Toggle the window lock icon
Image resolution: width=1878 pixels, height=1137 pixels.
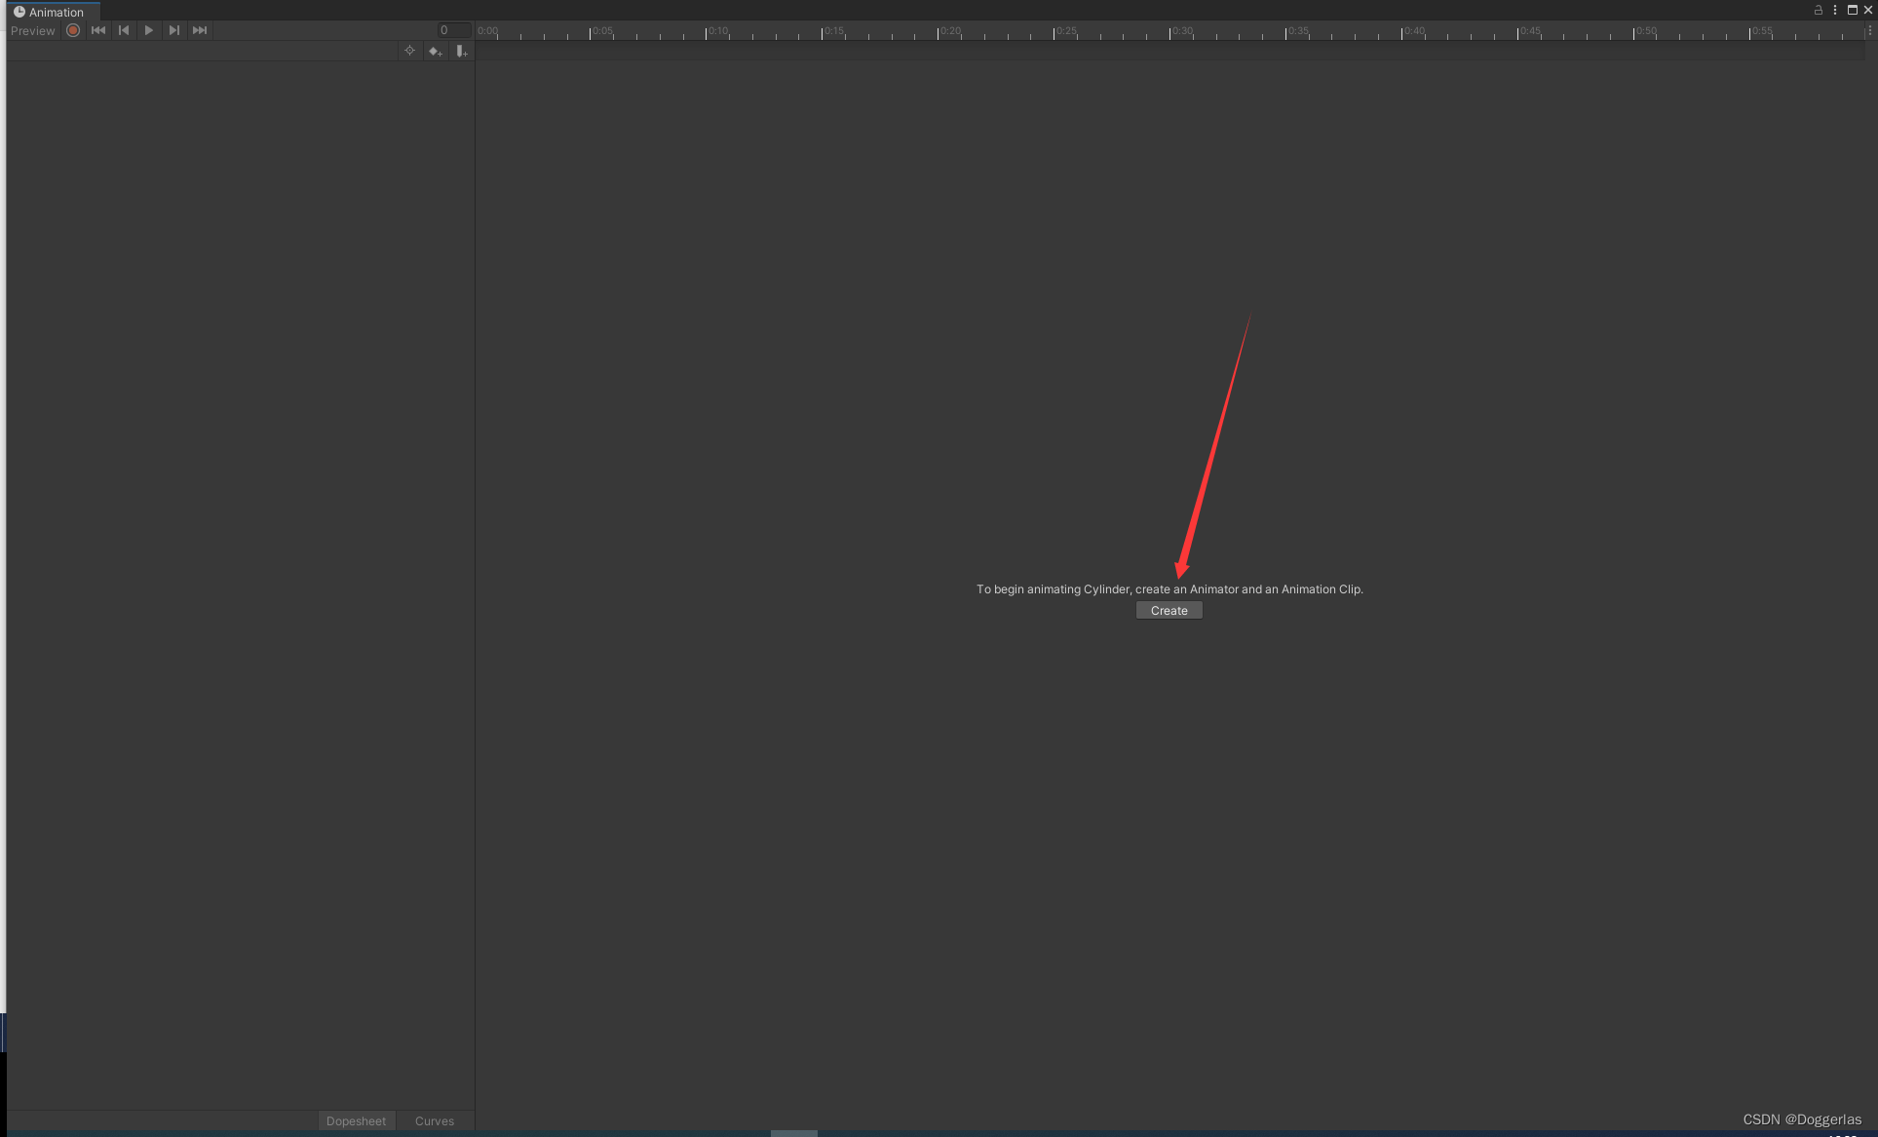[1818, 10]
